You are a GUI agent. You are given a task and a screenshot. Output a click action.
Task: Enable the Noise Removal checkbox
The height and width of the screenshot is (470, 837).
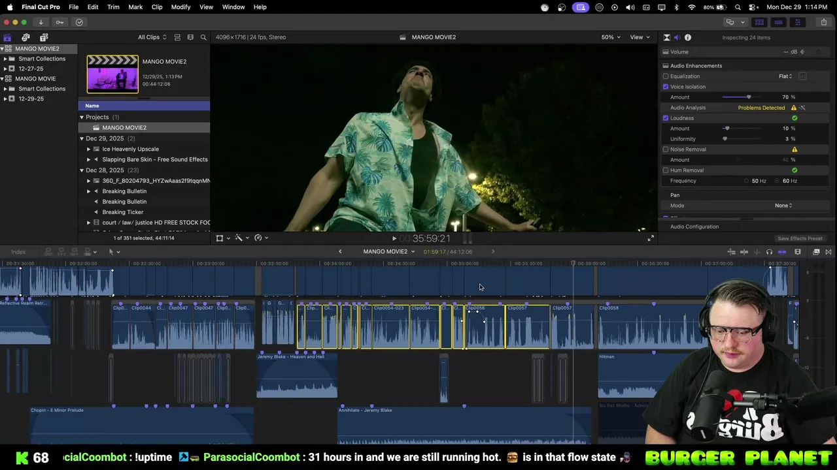point(666,149)
